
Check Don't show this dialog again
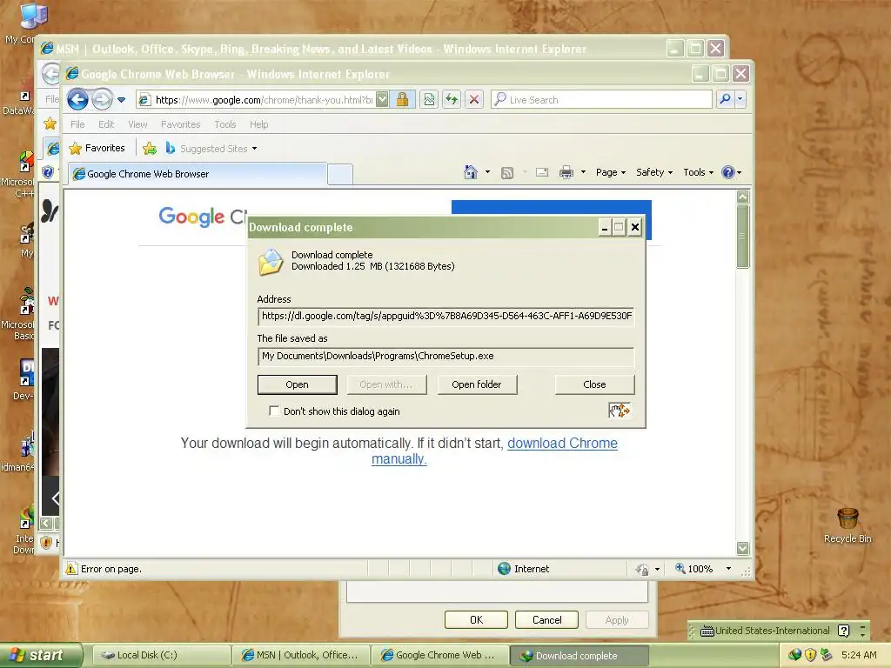[x=274, y=411]
